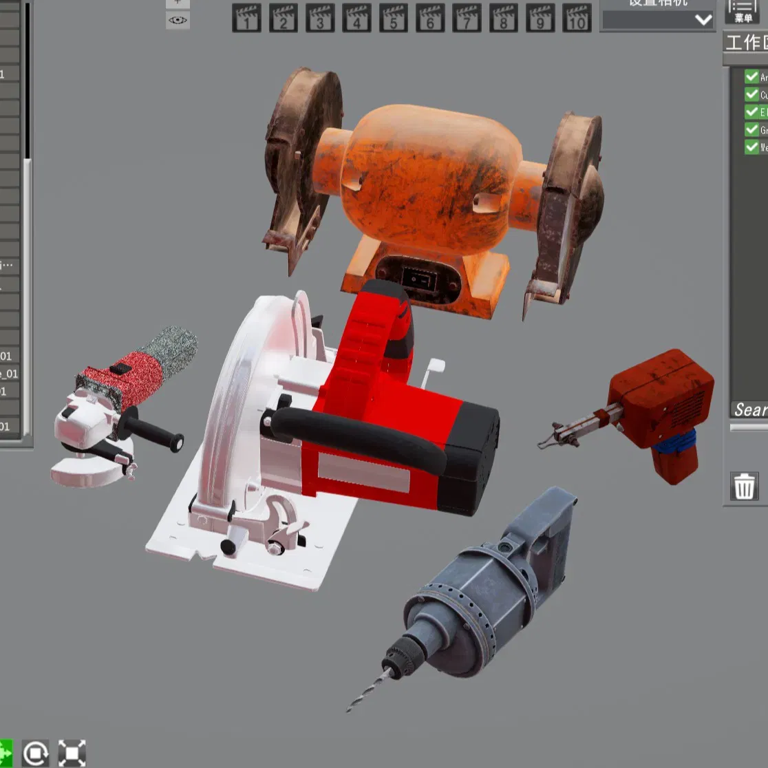768x768 pixels.
Task: Activate the scale object tool
Action: (72, 753)
